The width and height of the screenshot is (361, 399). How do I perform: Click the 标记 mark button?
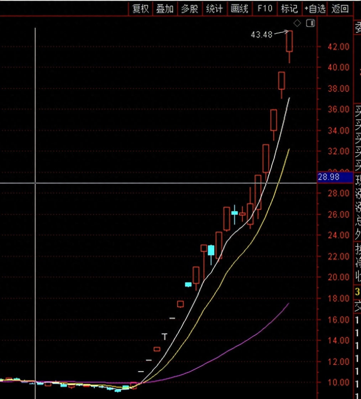tap(289, 9)
